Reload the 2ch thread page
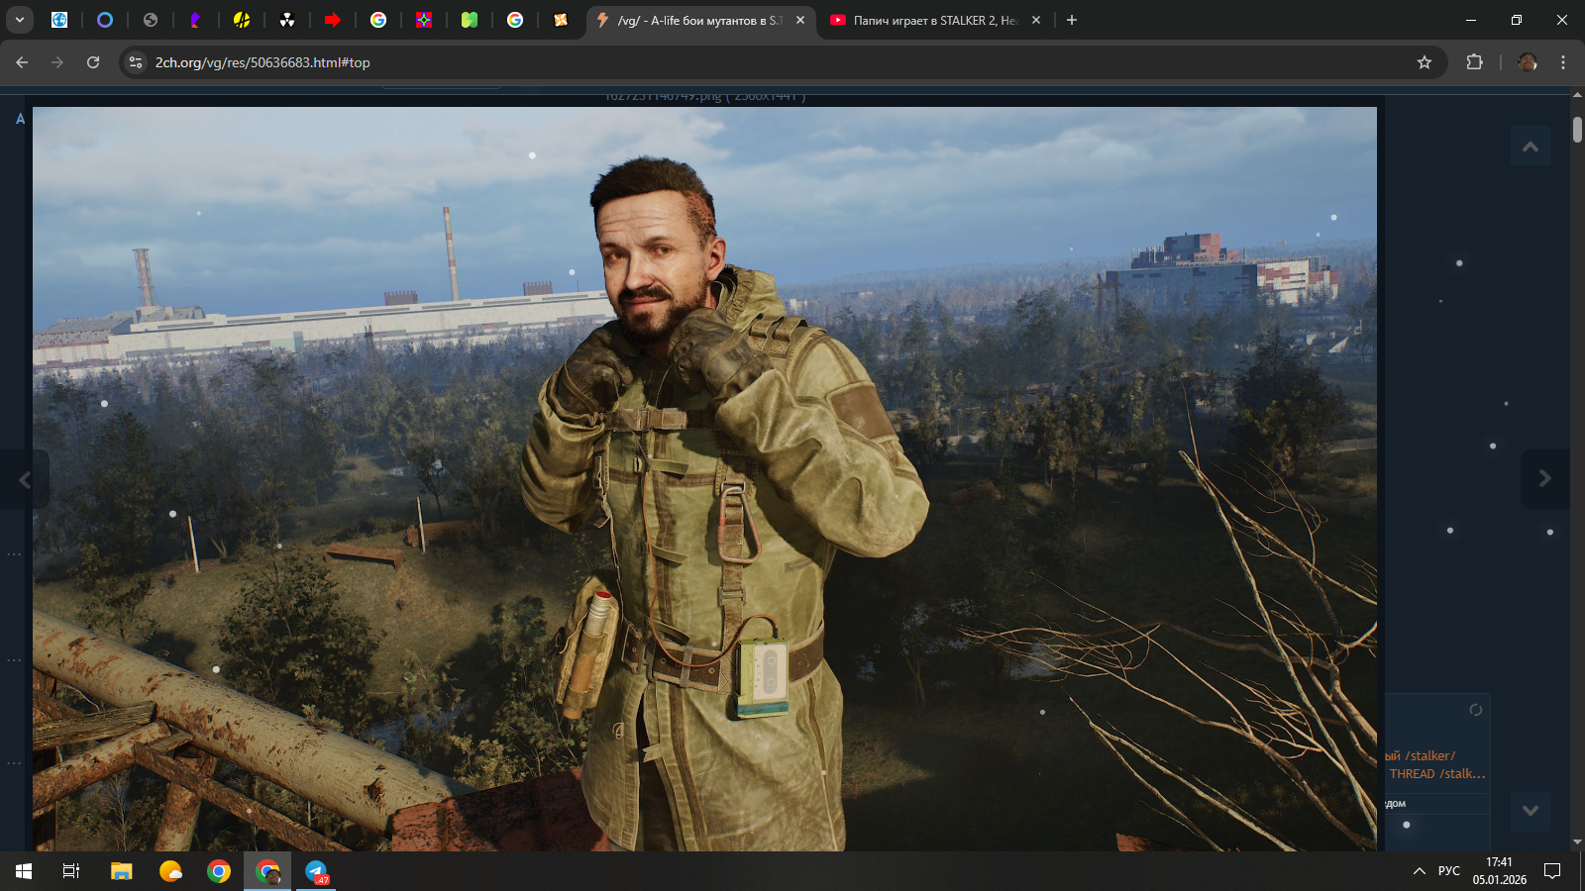1585x891 pixels. [x=93, y=62]
